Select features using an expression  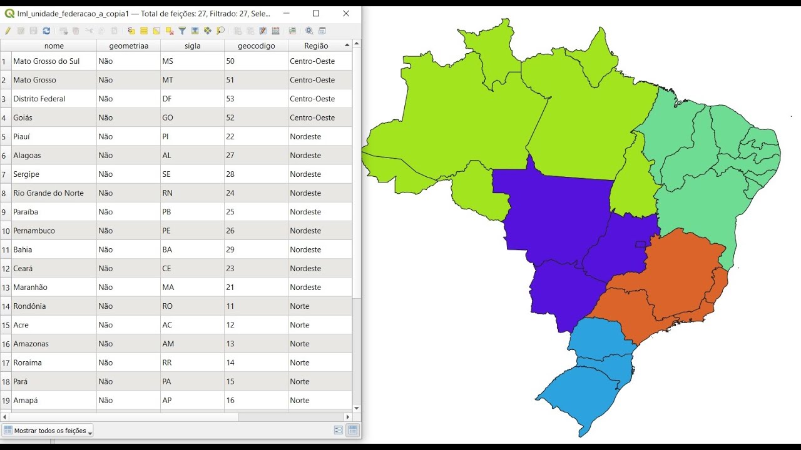tap(131, 31)
